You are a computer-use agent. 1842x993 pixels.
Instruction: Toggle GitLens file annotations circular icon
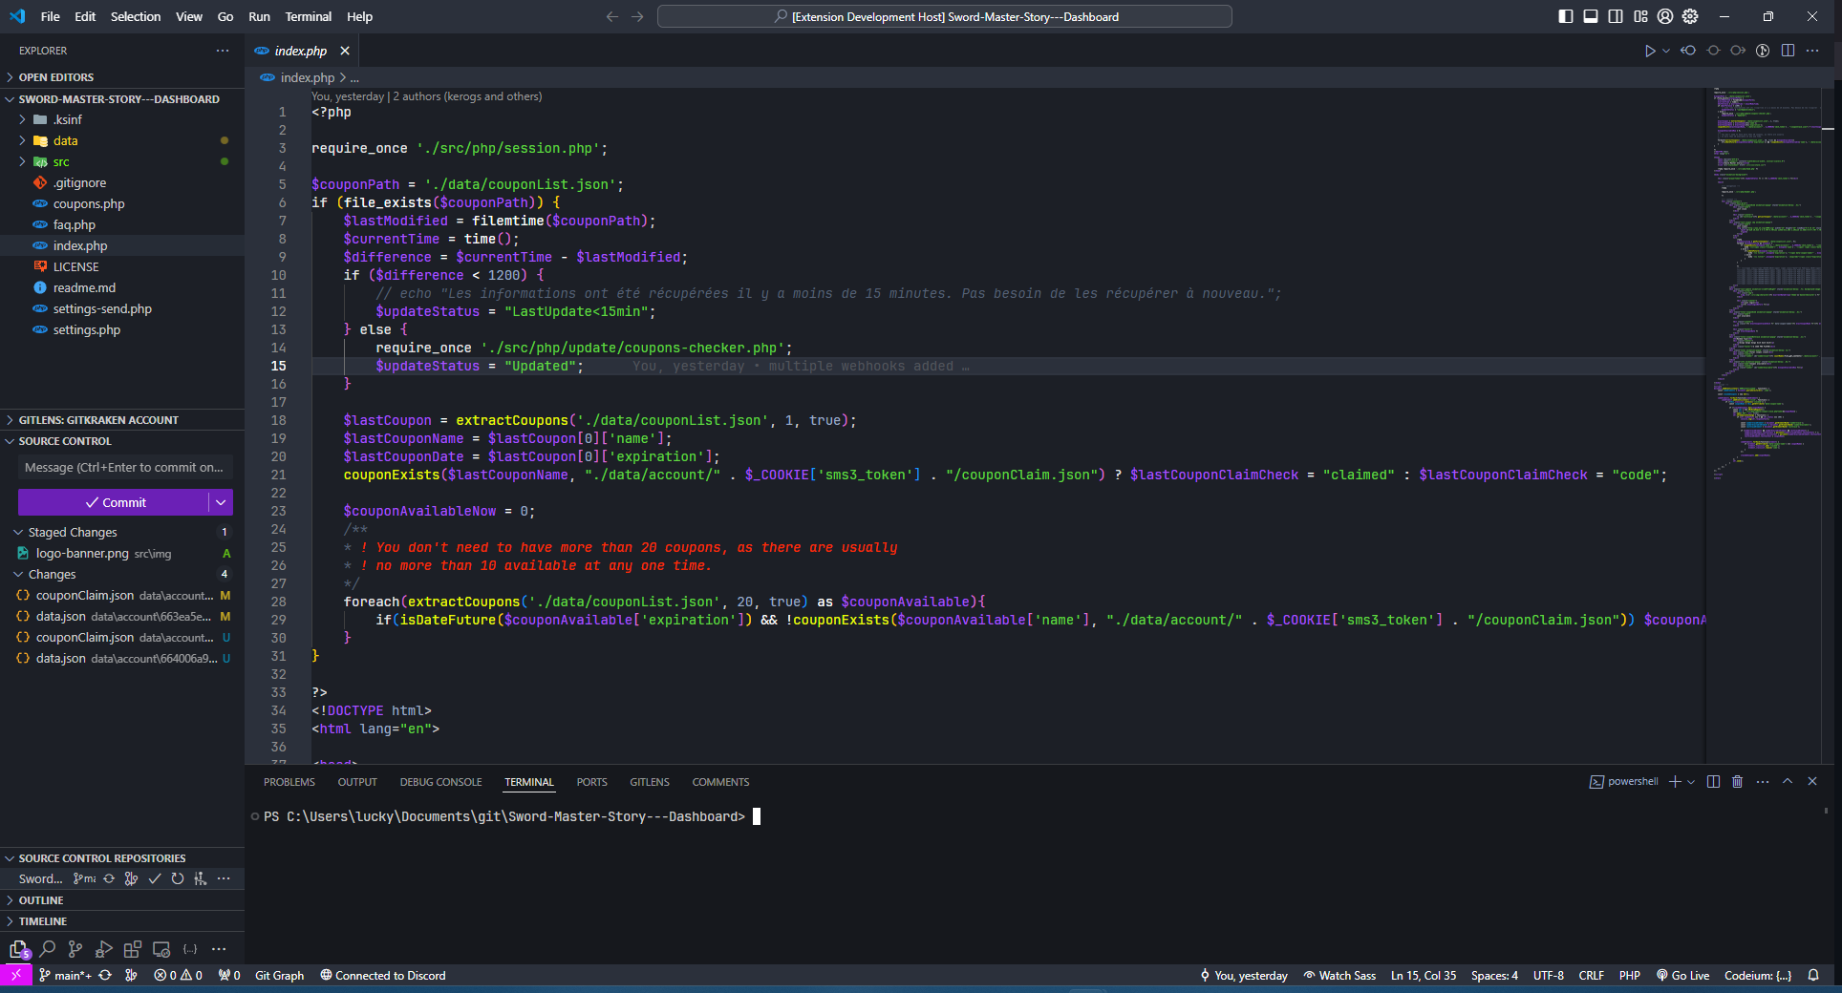pos(1763,51)
